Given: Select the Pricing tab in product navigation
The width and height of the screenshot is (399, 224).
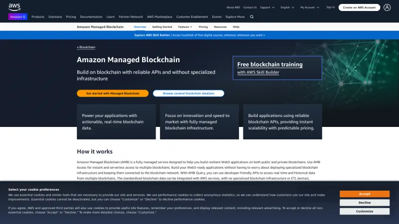Looking at the screenshot, I should (x=203, y=27).
